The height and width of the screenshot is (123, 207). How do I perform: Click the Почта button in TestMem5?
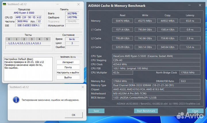(x=68, y=67)
